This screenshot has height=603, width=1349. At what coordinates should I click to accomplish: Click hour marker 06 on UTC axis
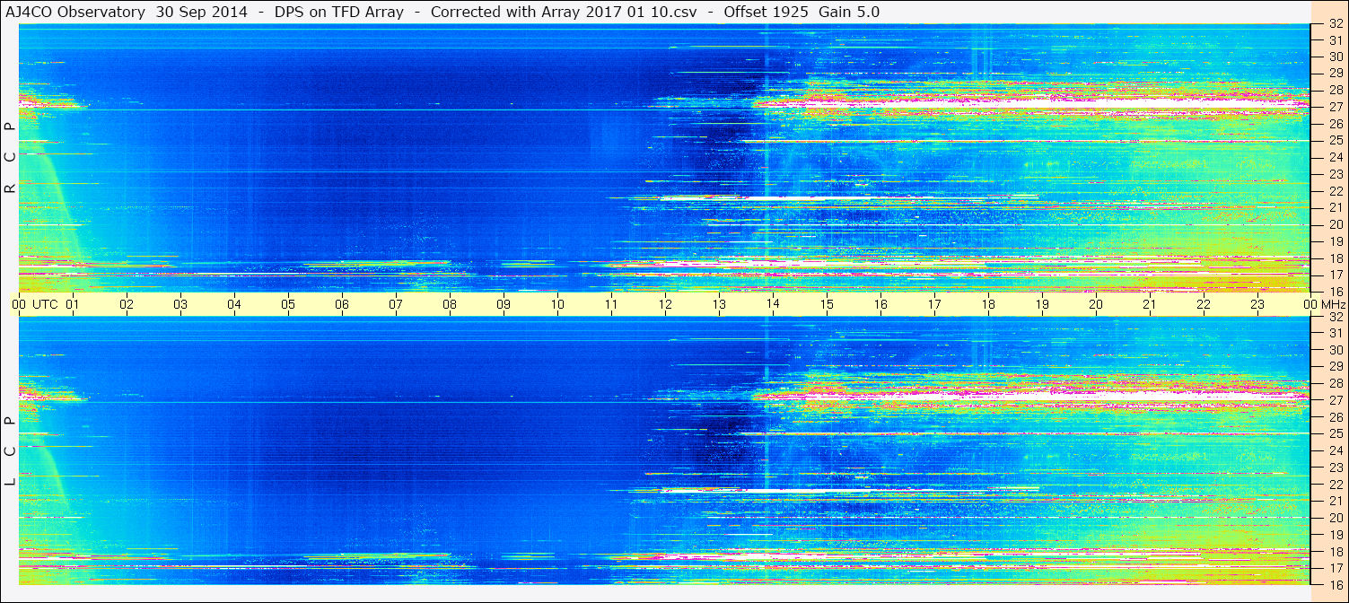coord(342,304)
